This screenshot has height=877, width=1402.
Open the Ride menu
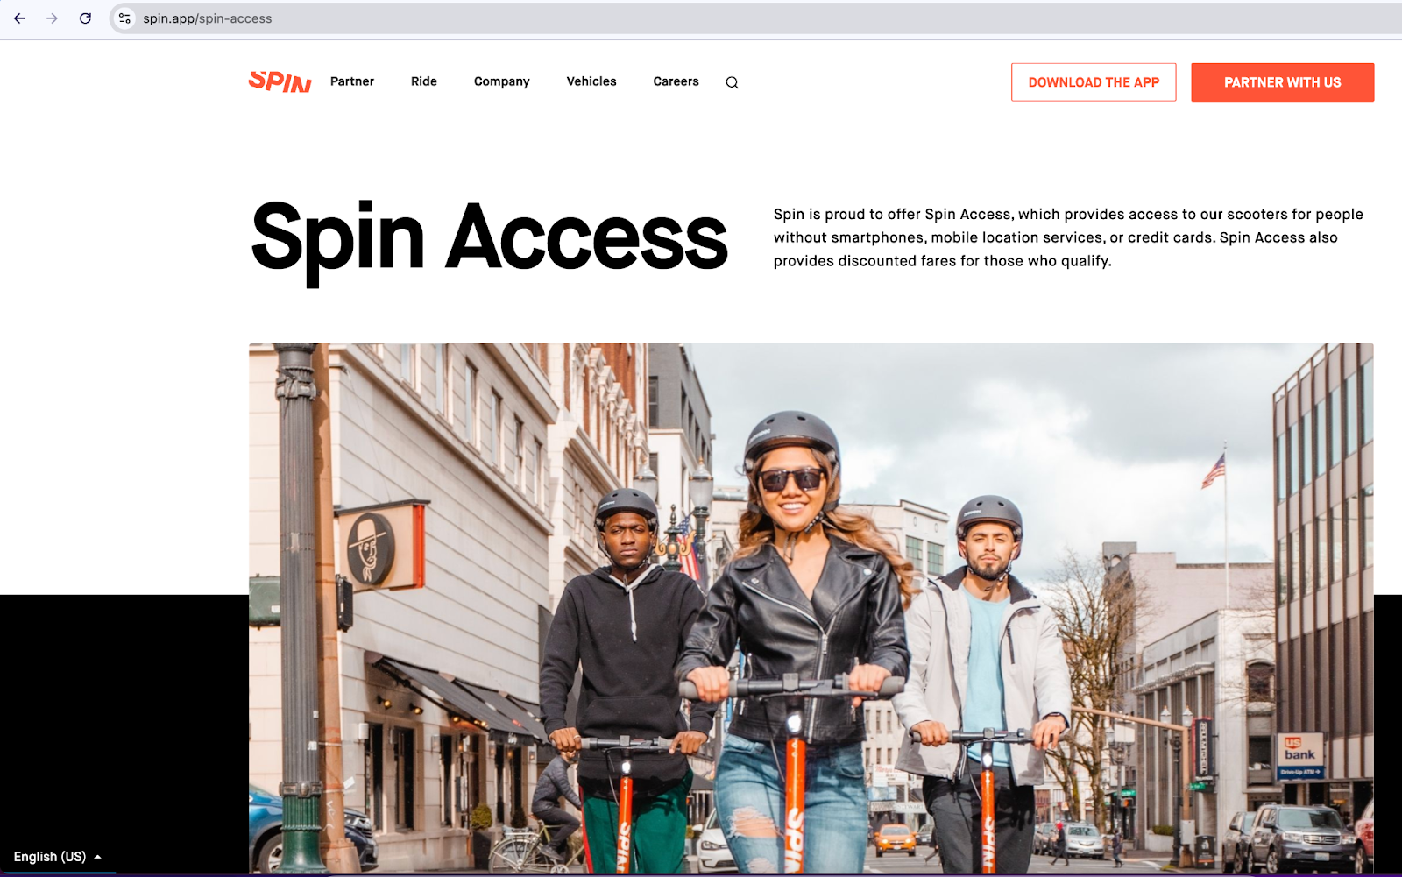(x=424, y=81)
